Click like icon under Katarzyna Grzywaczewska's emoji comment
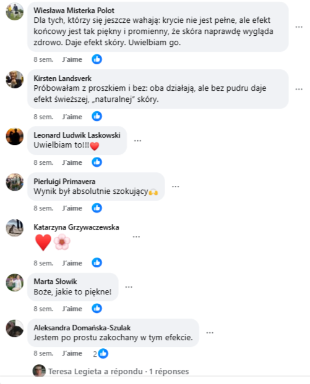Image resolution: width=310 pixels, height=384 pixels. [97, 262]
